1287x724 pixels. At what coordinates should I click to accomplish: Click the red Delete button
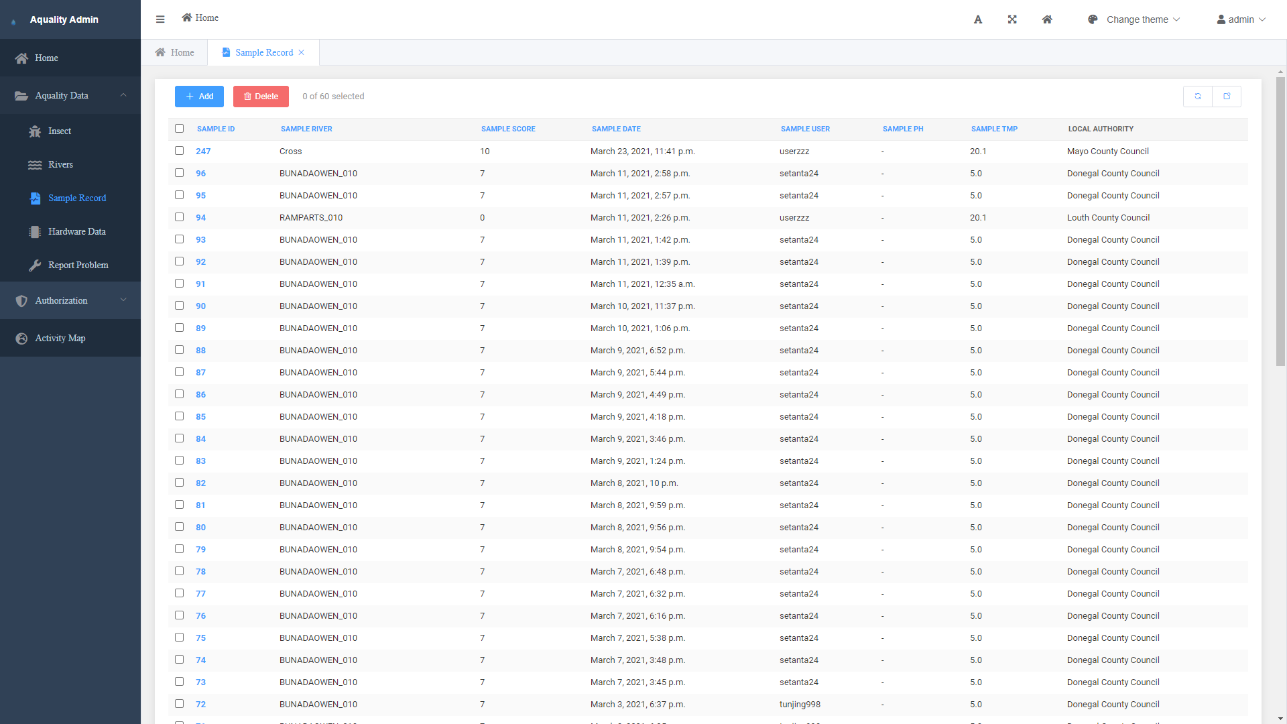[x=261, y=97]
